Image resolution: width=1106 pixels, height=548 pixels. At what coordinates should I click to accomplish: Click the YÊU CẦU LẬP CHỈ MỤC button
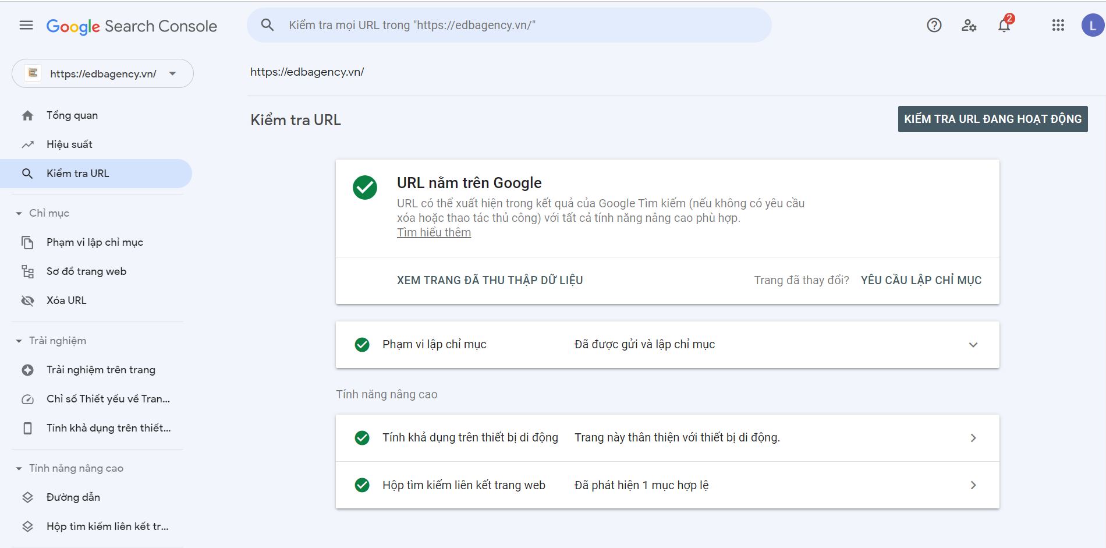[921, 280]
